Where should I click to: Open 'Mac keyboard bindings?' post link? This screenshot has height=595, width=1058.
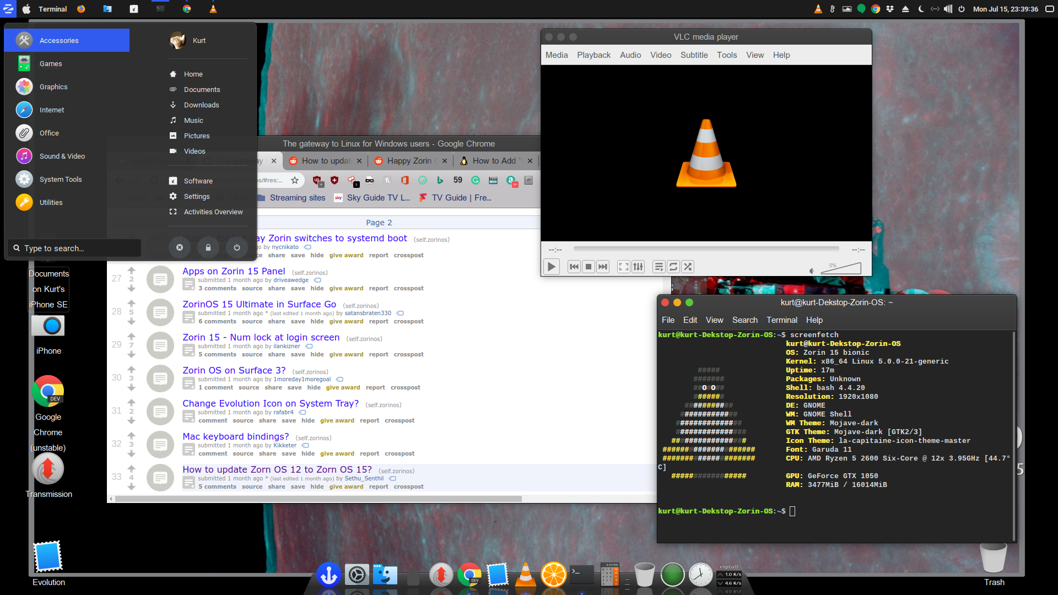236,436
